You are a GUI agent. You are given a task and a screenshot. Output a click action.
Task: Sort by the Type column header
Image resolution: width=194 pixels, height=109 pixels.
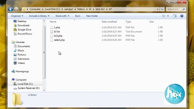pyautogui.click(x=128, y=21)
